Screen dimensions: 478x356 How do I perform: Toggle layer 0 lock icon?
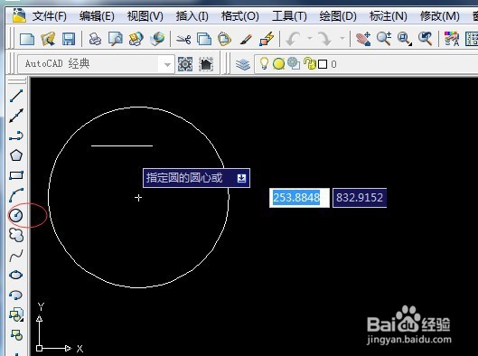tap(310, 64)
